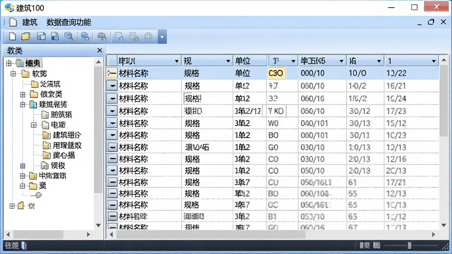The width and height of the screenshot is (452, 254).
Task: Click the small grid icon left of building node
Action: pyautogui.click(x=23, y=166)
